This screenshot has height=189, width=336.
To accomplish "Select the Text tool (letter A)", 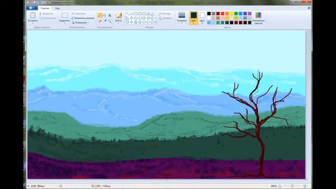I will (110, 15).
